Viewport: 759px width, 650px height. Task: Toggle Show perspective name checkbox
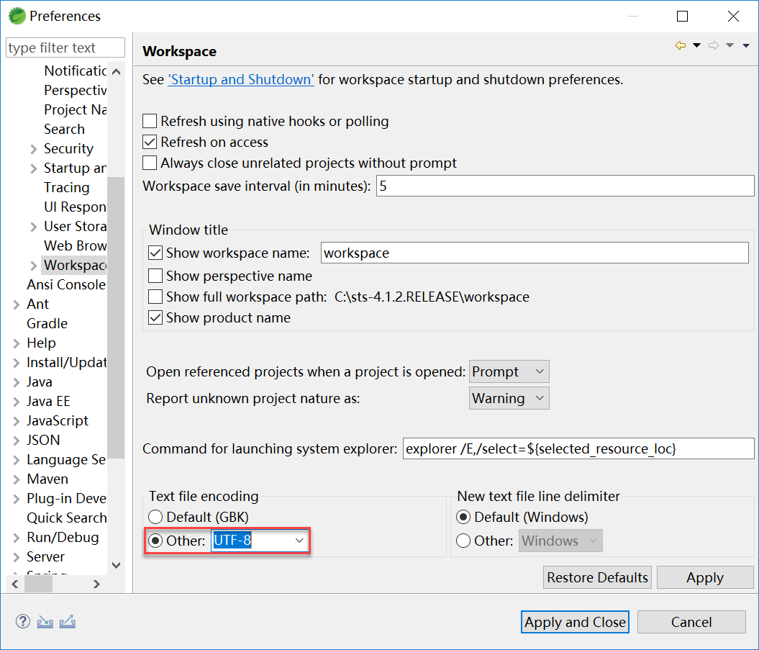point(155,276)
